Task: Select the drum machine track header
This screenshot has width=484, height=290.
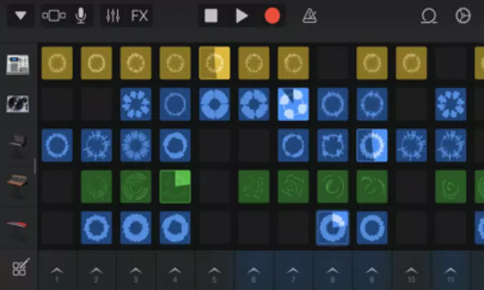Action: coord(18,64)
